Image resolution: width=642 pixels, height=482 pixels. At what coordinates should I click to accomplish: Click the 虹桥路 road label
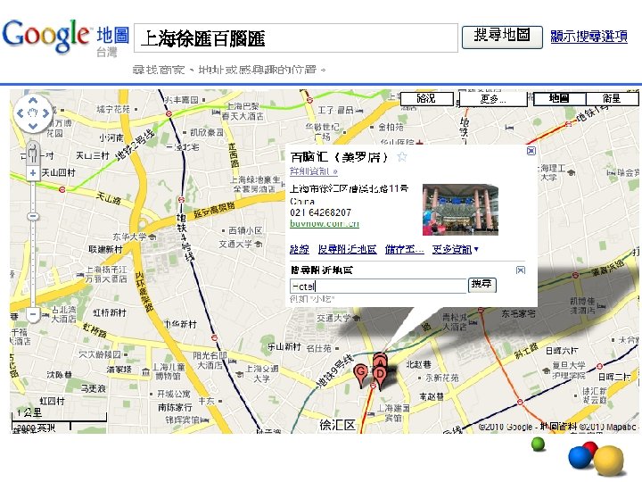tap(95, 329)
